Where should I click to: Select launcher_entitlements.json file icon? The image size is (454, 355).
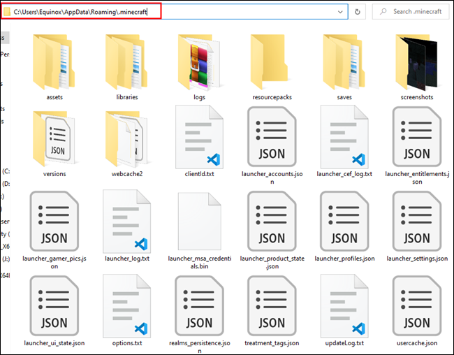(417, 137)
